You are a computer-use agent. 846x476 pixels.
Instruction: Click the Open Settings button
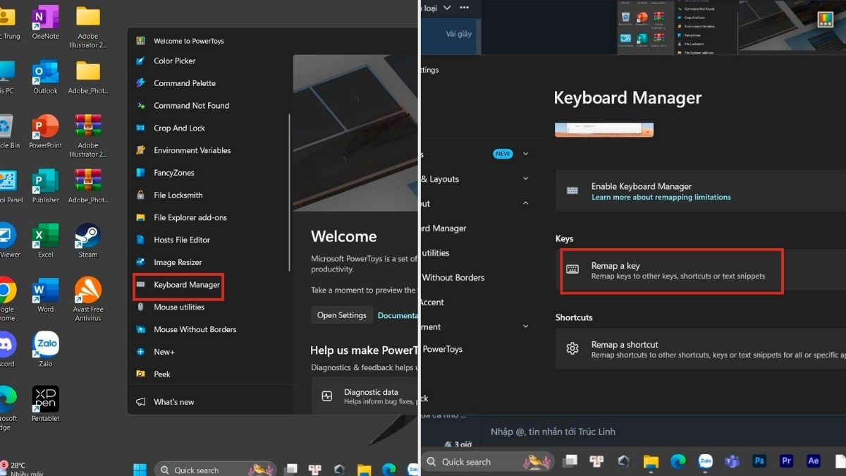tap(342, 315)
